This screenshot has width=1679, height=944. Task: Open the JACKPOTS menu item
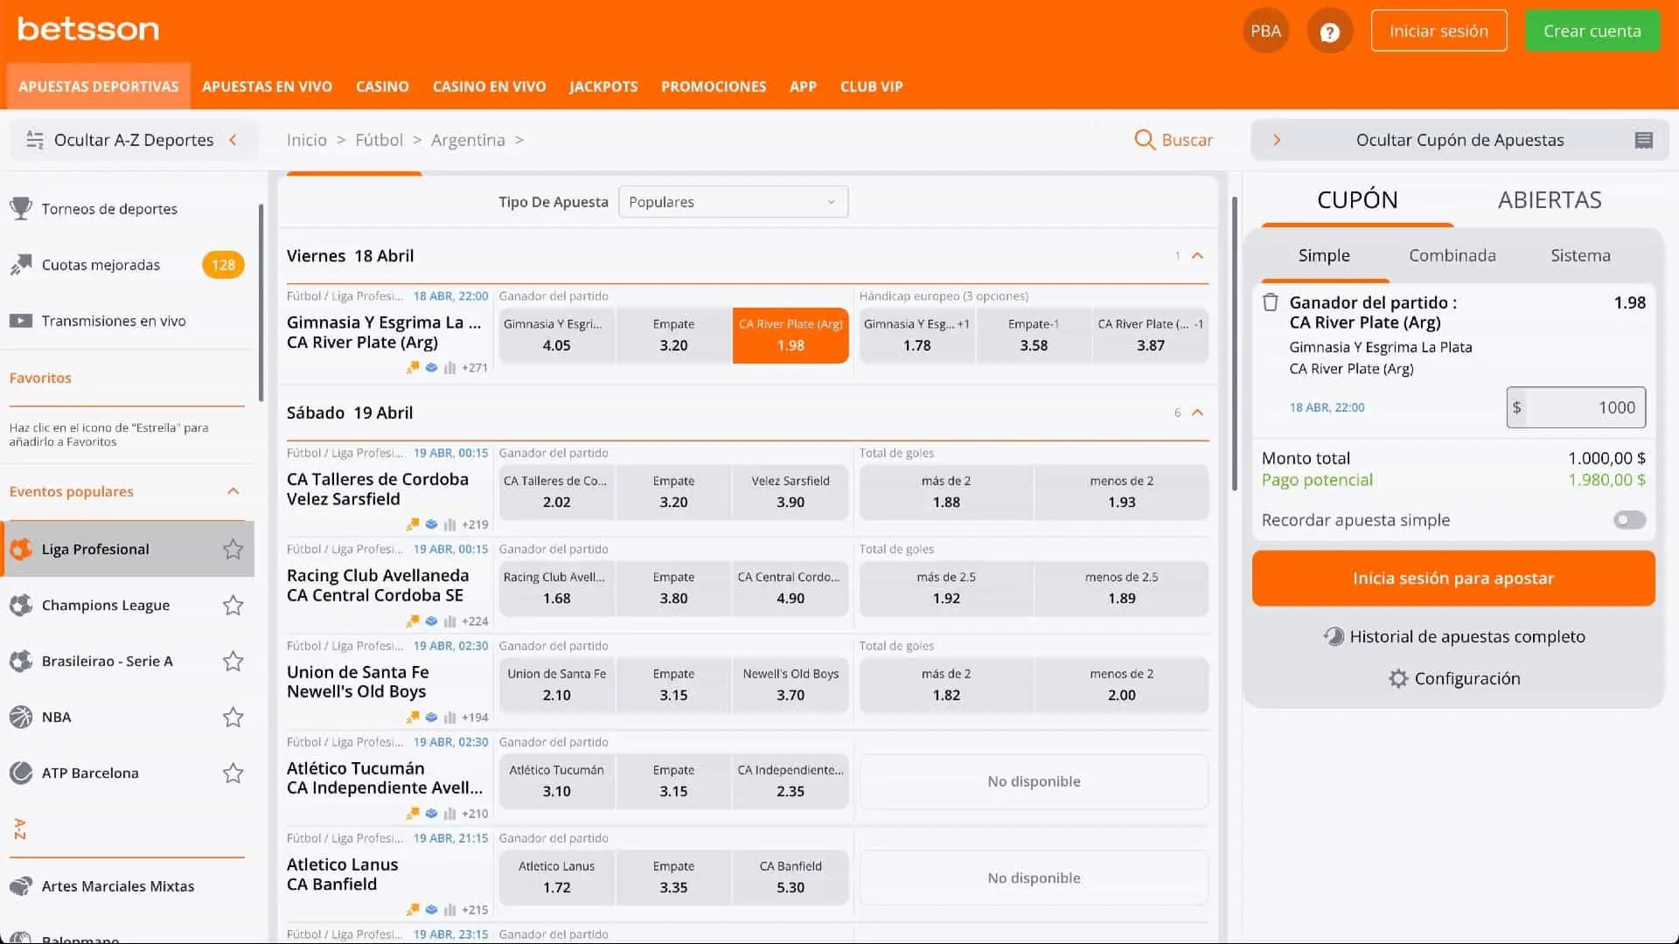pos(603,87)
